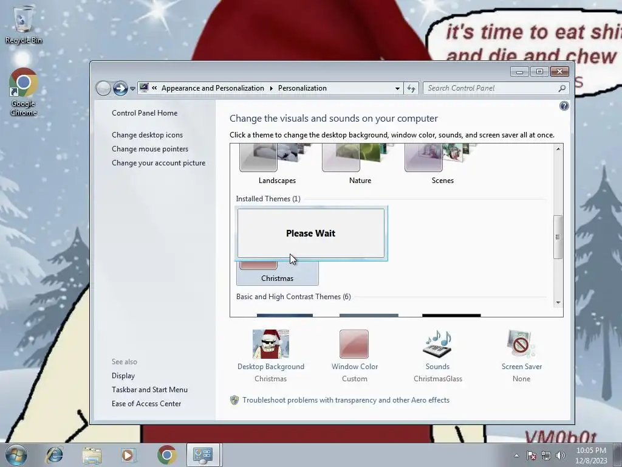Open the Action Center flag icon
Viewport: 622px width, 467px height.
click(x=531, y=455)
